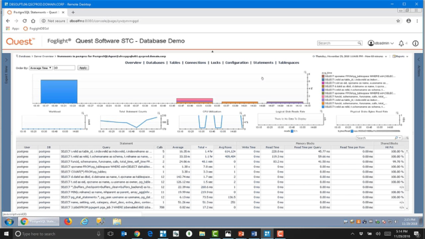Reload the page with the refresh icon

(x=25, y=21)
